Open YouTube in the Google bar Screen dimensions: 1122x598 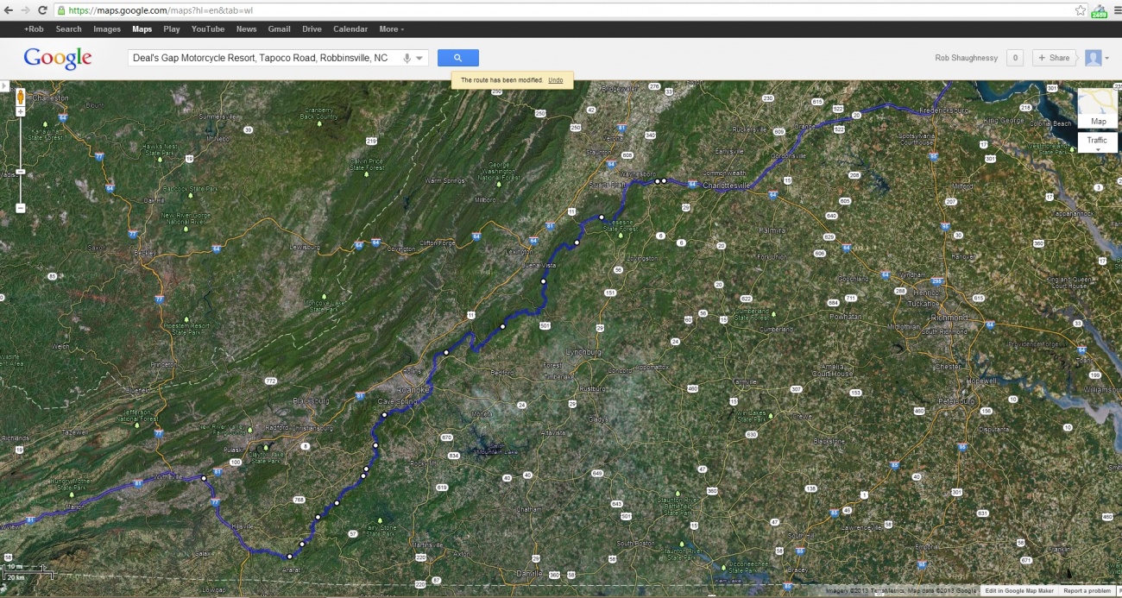point(208,29)
